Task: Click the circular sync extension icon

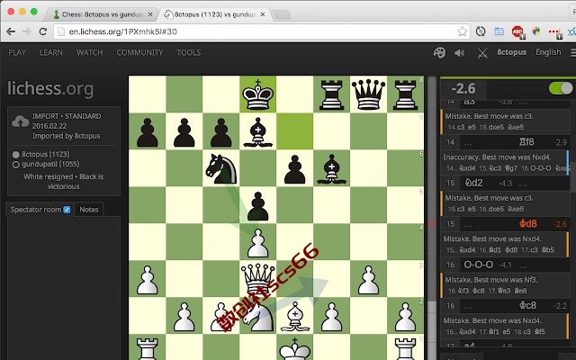Action: point(481,31)
